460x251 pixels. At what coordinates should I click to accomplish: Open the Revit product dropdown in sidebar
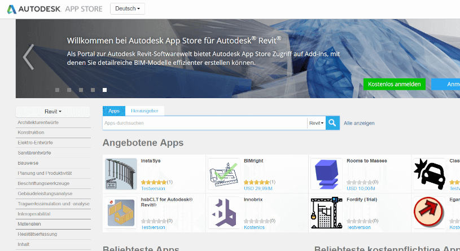coord(53,112)
